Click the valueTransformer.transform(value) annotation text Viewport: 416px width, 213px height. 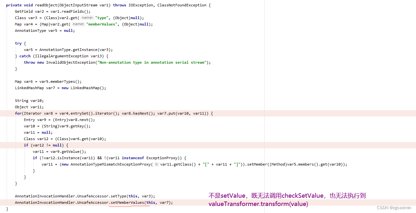[258, 204]
